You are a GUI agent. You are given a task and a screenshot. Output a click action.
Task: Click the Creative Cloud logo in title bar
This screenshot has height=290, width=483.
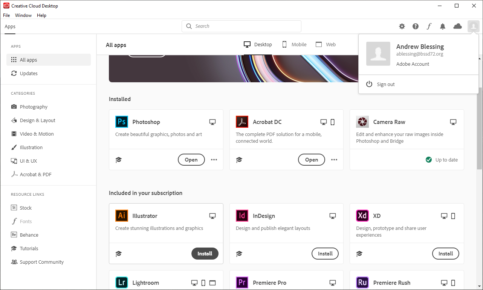click(6, 6)
